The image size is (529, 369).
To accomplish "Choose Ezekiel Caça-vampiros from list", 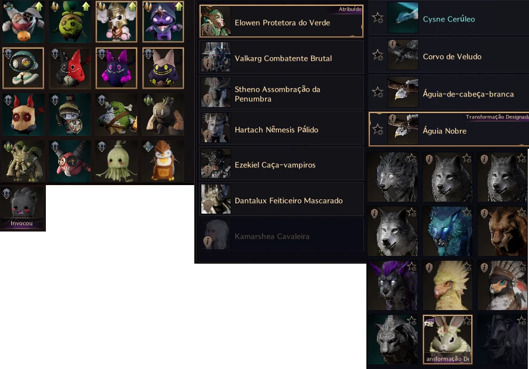I will point(281,164).
